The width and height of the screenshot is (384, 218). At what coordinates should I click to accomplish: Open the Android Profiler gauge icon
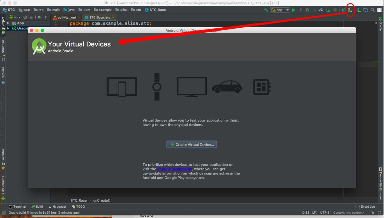[321, 10]
